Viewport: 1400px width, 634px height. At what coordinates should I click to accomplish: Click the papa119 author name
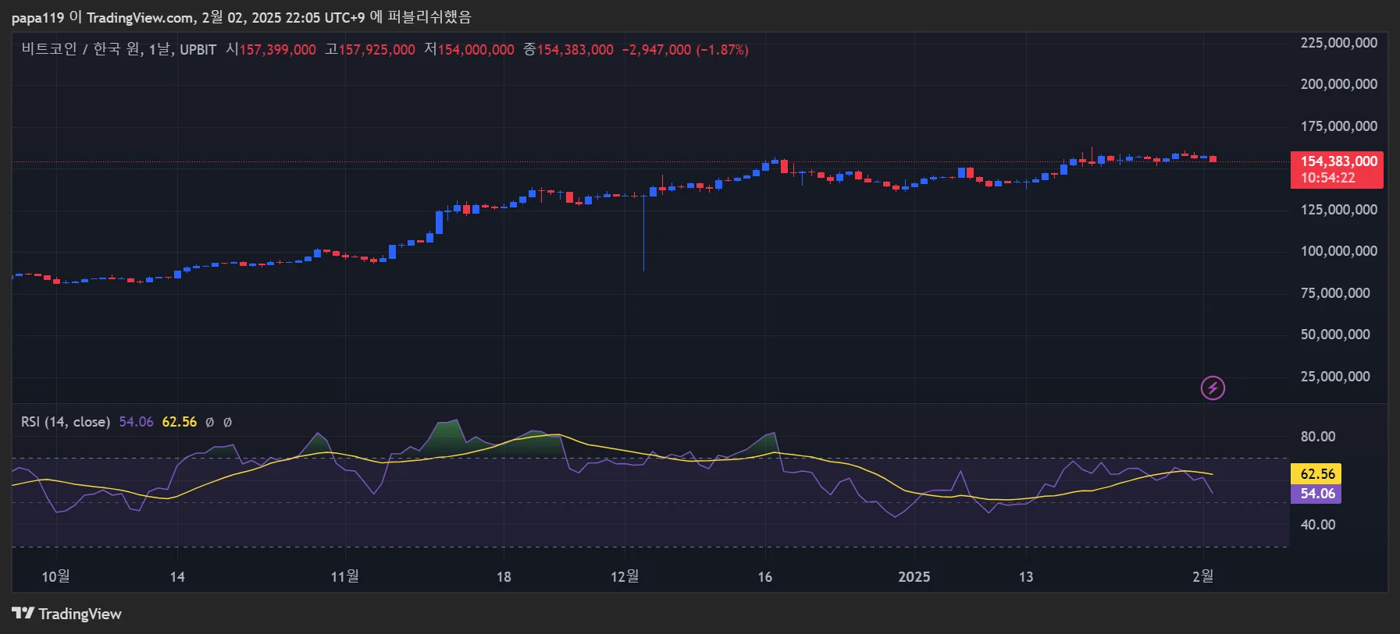coord(37,17)
